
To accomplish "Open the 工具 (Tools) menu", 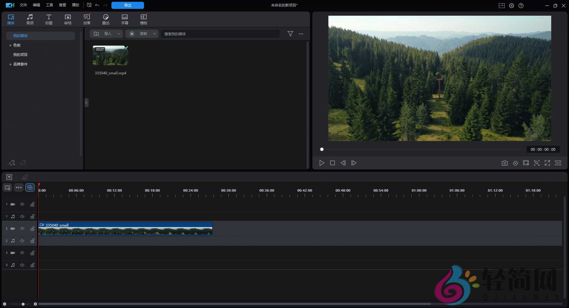I will pyautogui.click(x=49, y=5).
